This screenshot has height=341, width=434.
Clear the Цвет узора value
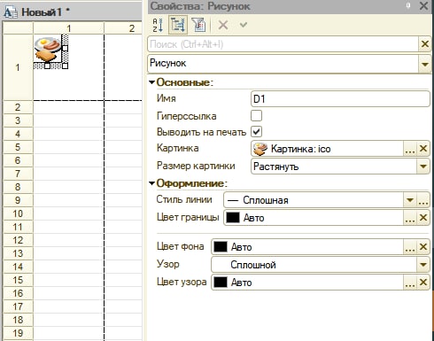pos(423,283)
